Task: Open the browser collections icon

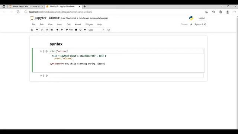Action: pyautogui.click(x=221, y=12)
